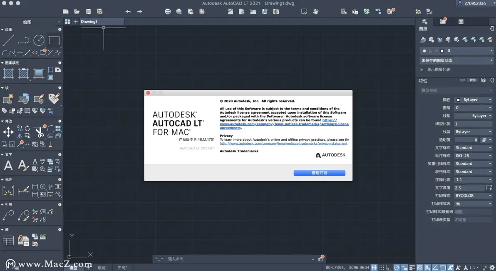The image size is (496, 271).
Task: Select the Line drawing tool
Action: coord(8,40)
